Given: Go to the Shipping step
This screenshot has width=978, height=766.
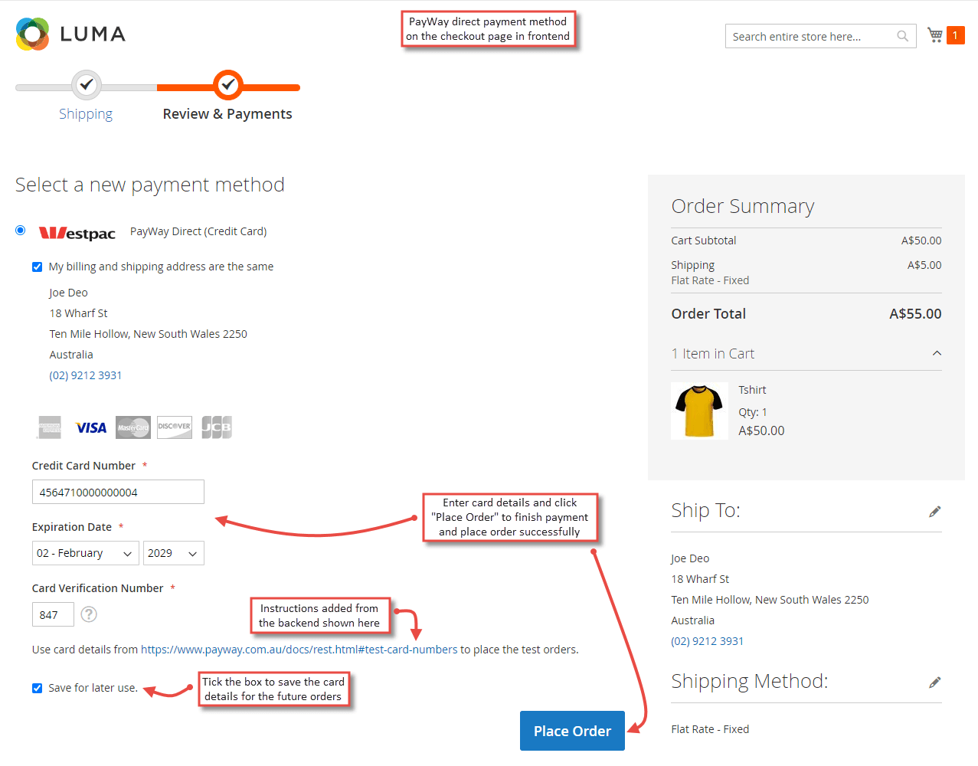Looking at the screenshot, I should (x=86, y=114).
